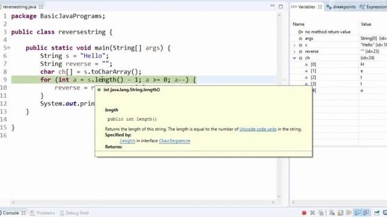Switch to the Breakpoints tab
The width and height of the screenshot is (387, 217).
(344, 7)
